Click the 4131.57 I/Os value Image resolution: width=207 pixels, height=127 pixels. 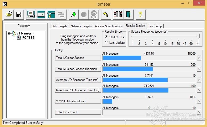point(149,54)
